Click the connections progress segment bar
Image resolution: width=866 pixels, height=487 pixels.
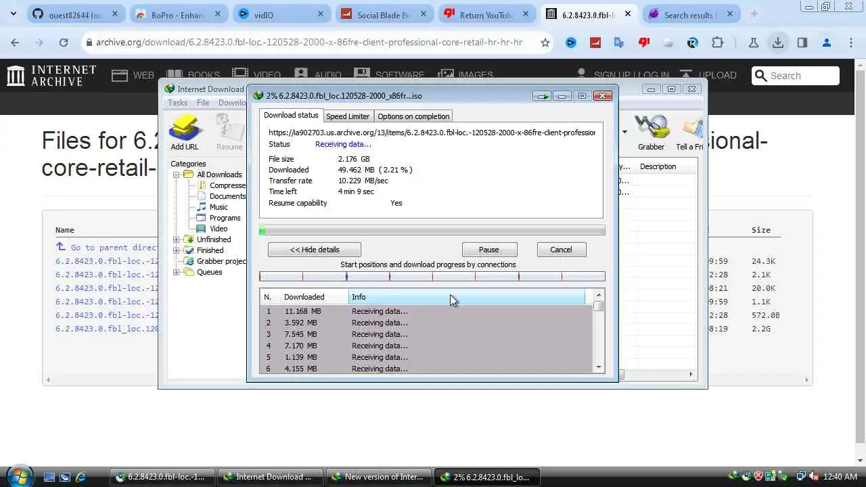tap(432, 276)
